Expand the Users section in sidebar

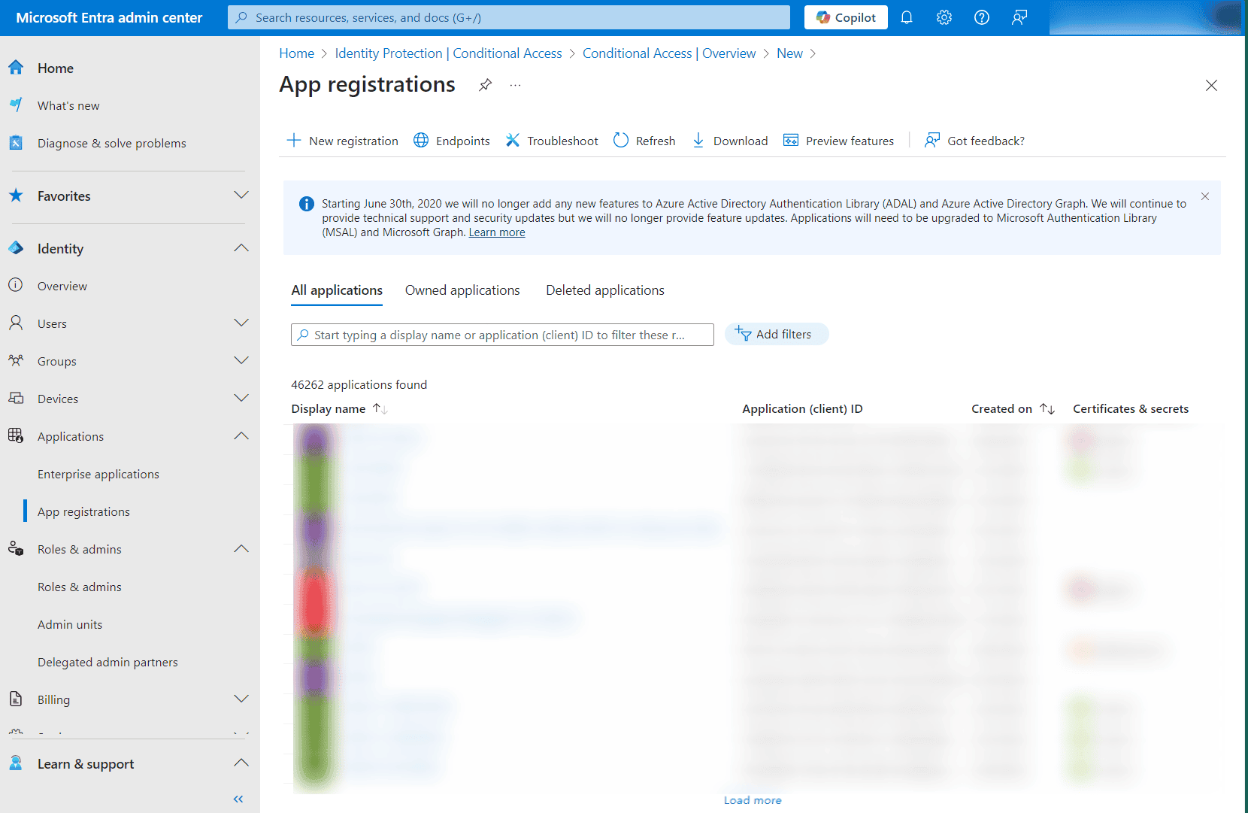[x=241, y=323]
